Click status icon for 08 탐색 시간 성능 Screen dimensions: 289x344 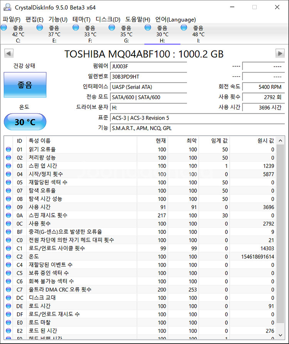8,199
